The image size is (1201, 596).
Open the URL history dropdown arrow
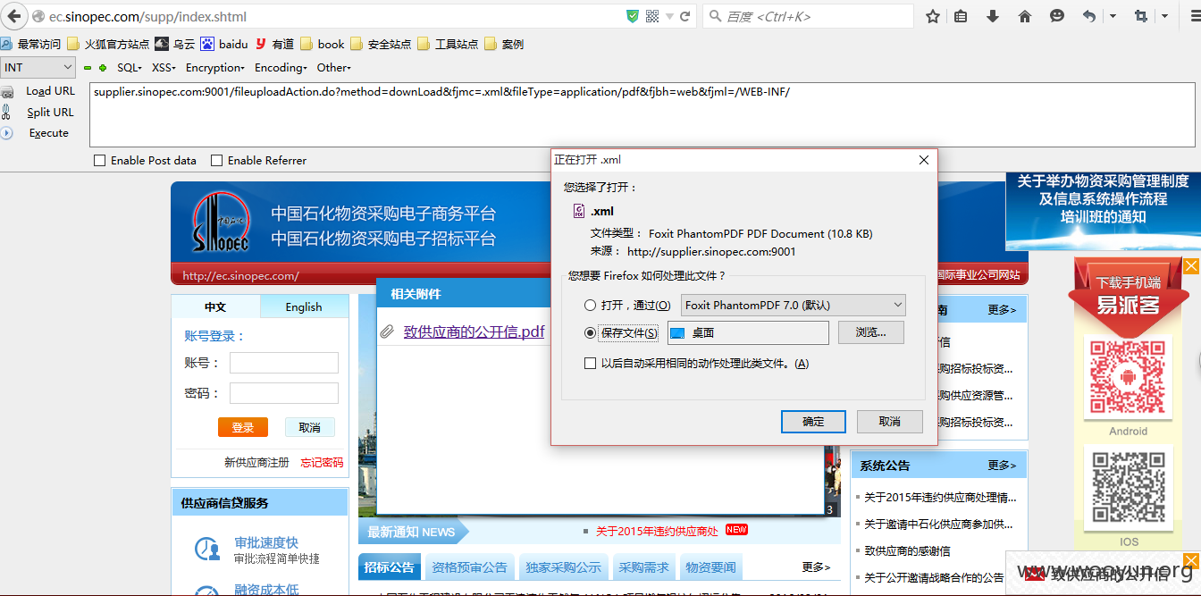click(x=668, y=16)
